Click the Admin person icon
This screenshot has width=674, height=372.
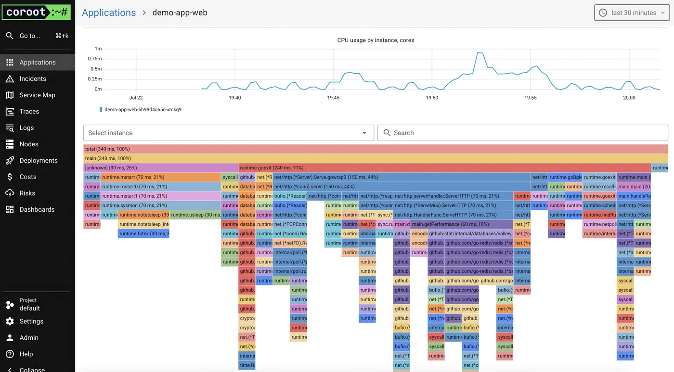pos(10,337)
